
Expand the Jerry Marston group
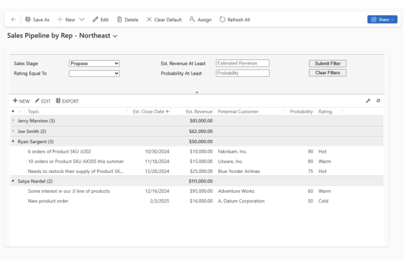pyautogui.click(x=13, y=120)
